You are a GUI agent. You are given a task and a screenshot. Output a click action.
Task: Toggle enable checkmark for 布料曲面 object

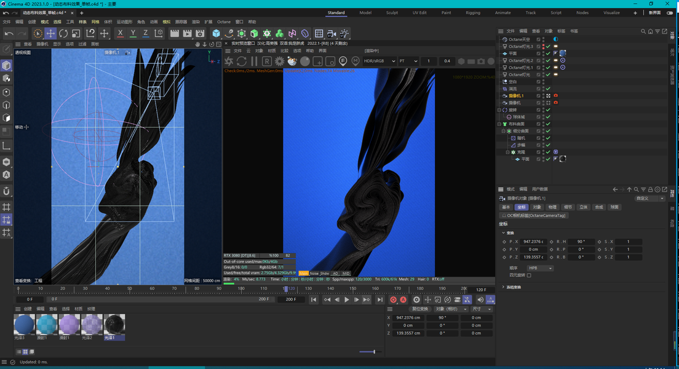(548, 124)
